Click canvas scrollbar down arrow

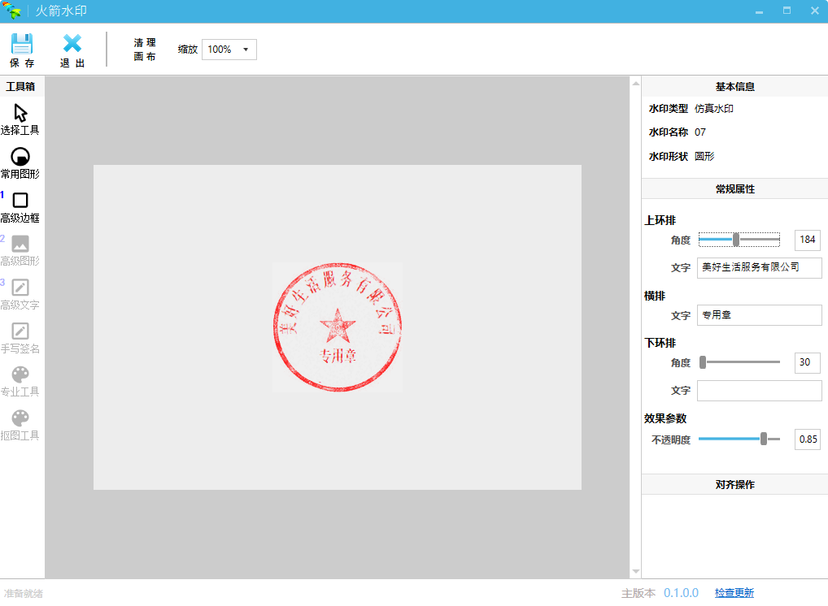pyautogui.click(x=636, y=572)
